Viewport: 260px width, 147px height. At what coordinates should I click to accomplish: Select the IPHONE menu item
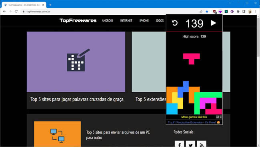tap(144, 20)
